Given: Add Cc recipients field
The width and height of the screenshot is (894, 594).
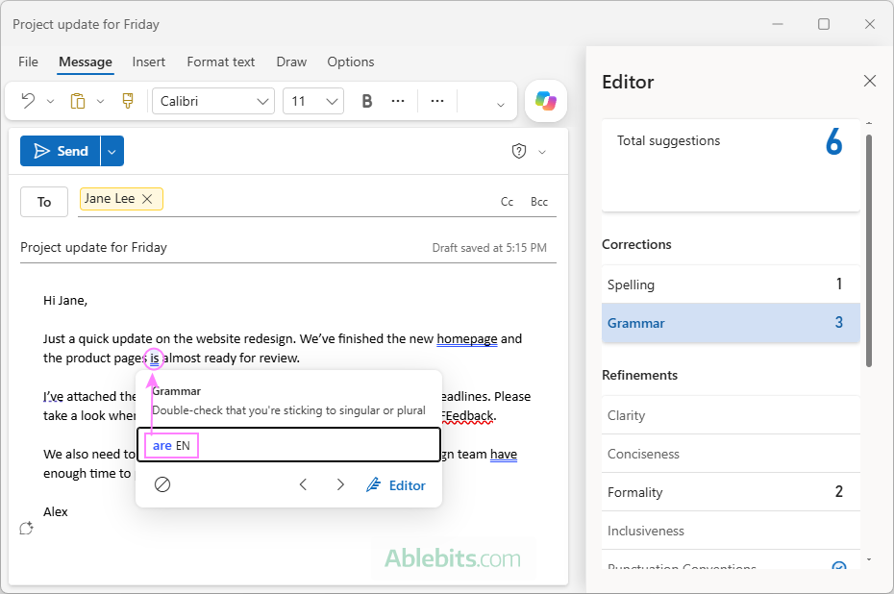Looking at the screenshot, I should 507,202.
